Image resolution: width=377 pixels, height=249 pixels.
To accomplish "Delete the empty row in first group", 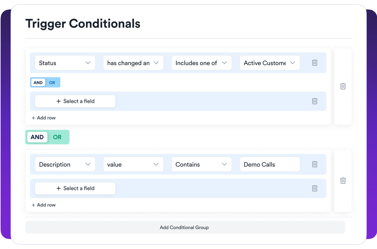I will 315,101.
